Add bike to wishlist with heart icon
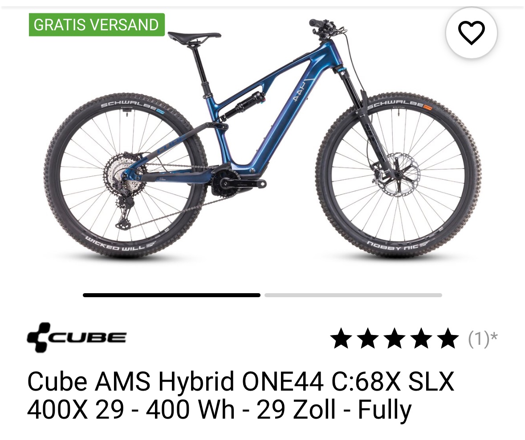This screenshot has width=525, height=440. point(472,32)
